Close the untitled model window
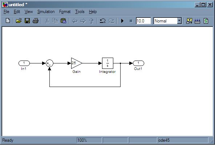This screenshot has height=145, width=215. pyautogui.click(x=210, y=5)
